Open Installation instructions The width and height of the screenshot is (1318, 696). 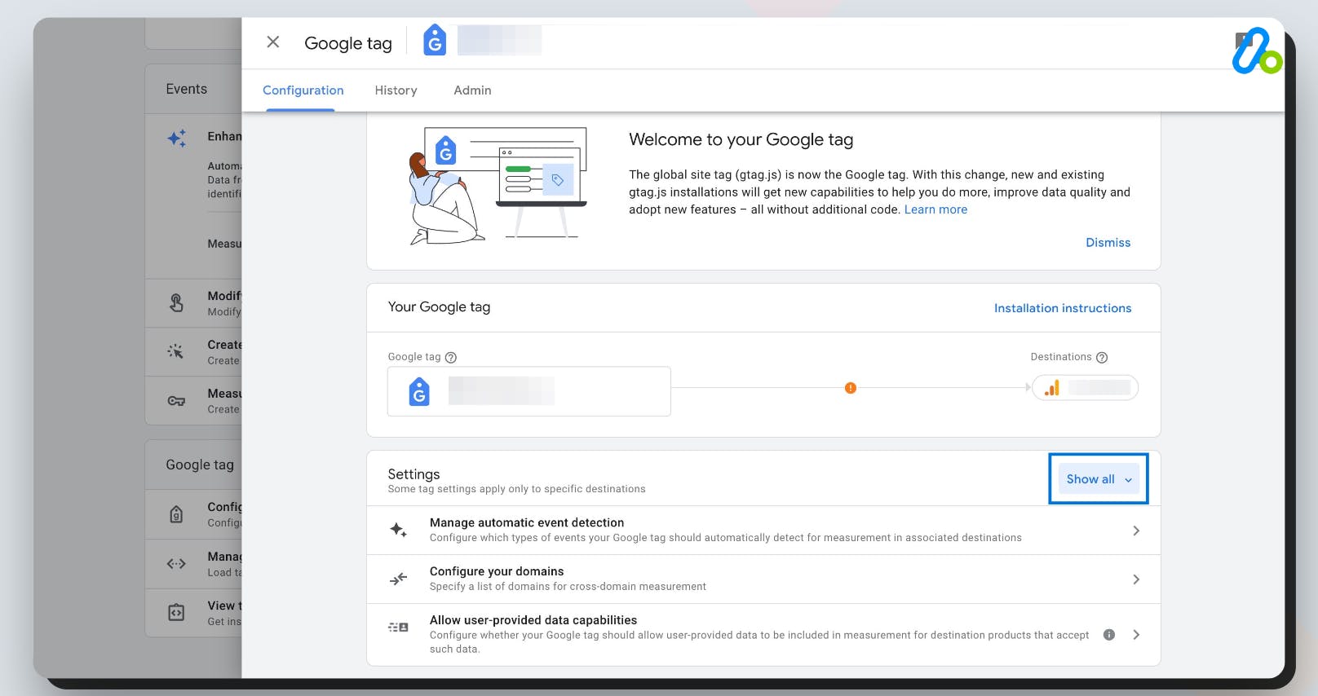(x=1062, y=308)
